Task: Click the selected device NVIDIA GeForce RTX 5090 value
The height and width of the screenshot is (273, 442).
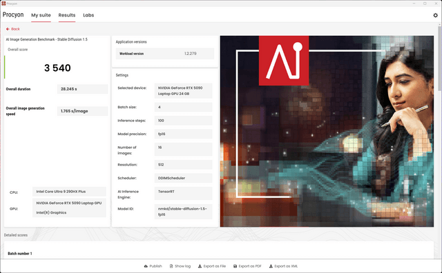Action: click(x=183, y=90)
